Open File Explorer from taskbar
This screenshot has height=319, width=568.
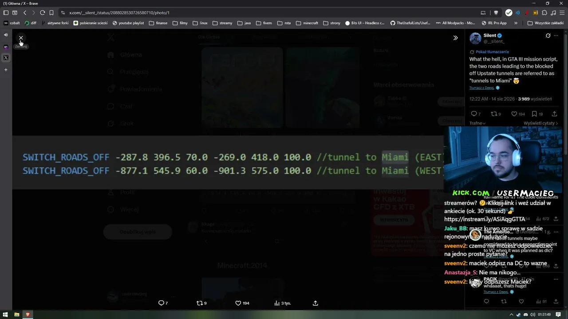17,315
